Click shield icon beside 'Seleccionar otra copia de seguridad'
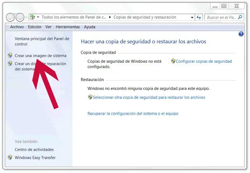250x173 pixels. pos(90,97)
